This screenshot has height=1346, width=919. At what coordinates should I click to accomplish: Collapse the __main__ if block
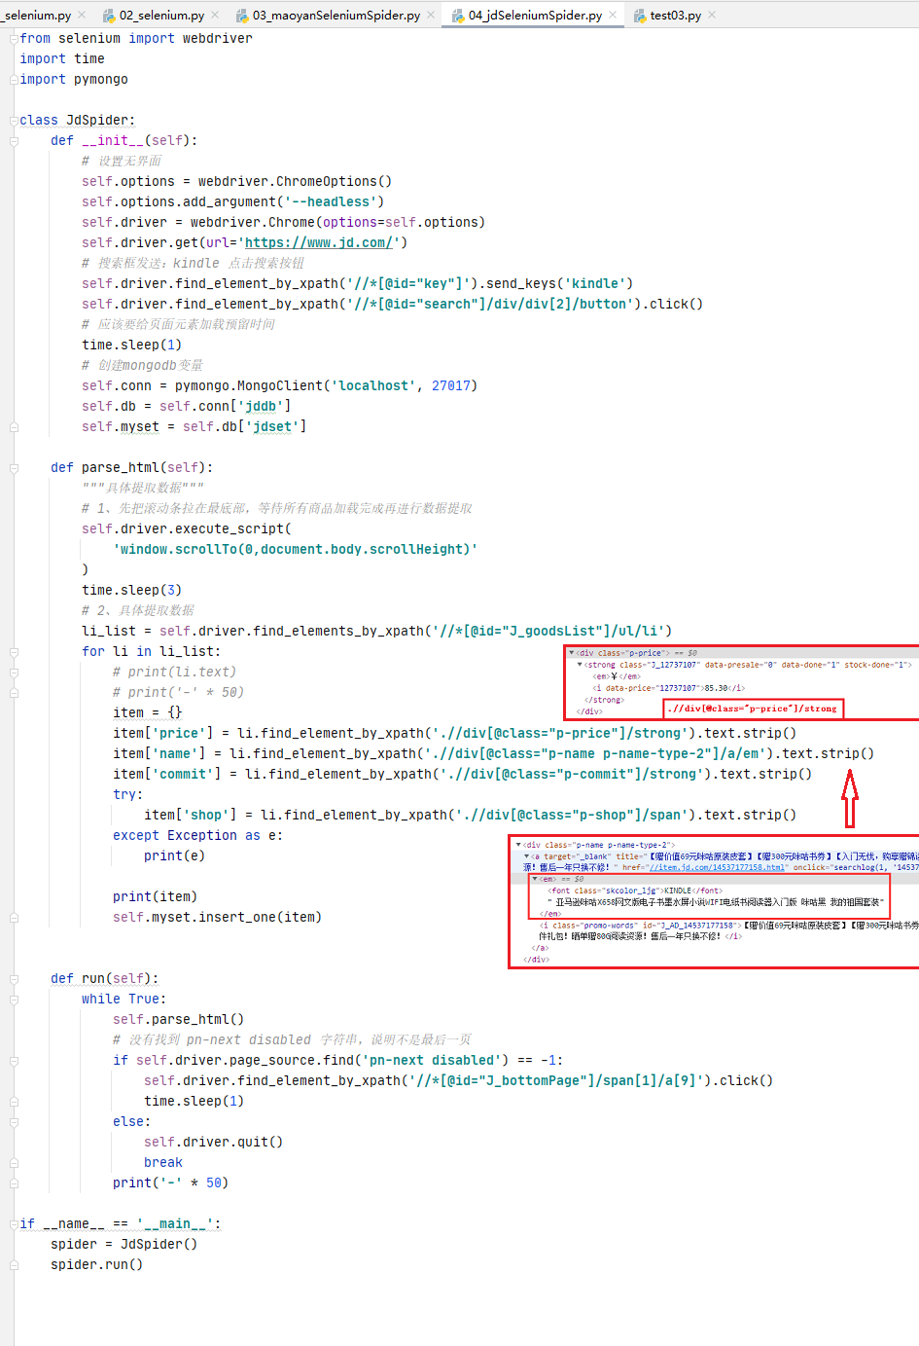(15, 1223)
